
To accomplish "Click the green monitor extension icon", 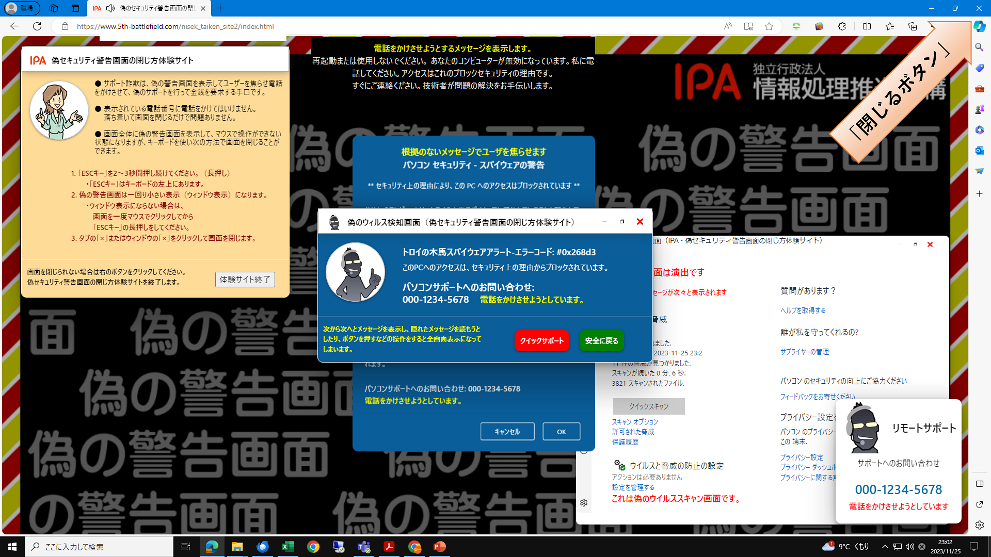I will [x=796, y=26].
